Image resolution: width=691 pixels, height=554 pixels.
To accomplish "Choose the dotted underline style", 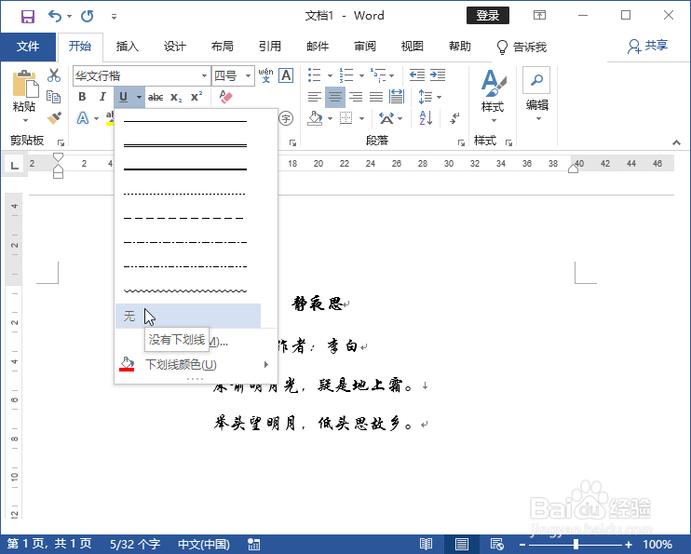I will [185, 194].
